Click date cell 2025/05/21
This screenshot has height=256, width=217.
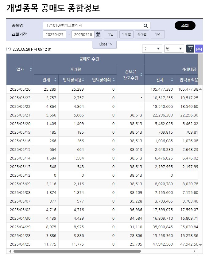click(x=20, y=115)
